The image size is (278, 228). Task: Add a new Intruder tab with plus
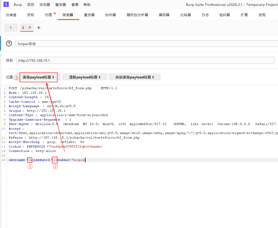[39, 28]
